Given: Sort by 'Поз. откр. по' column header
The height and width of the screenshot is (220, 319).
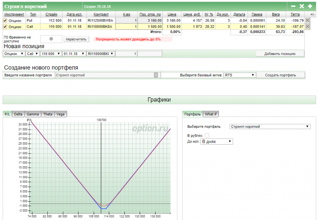Looking at the screenshot, I should tap(150, 14).
